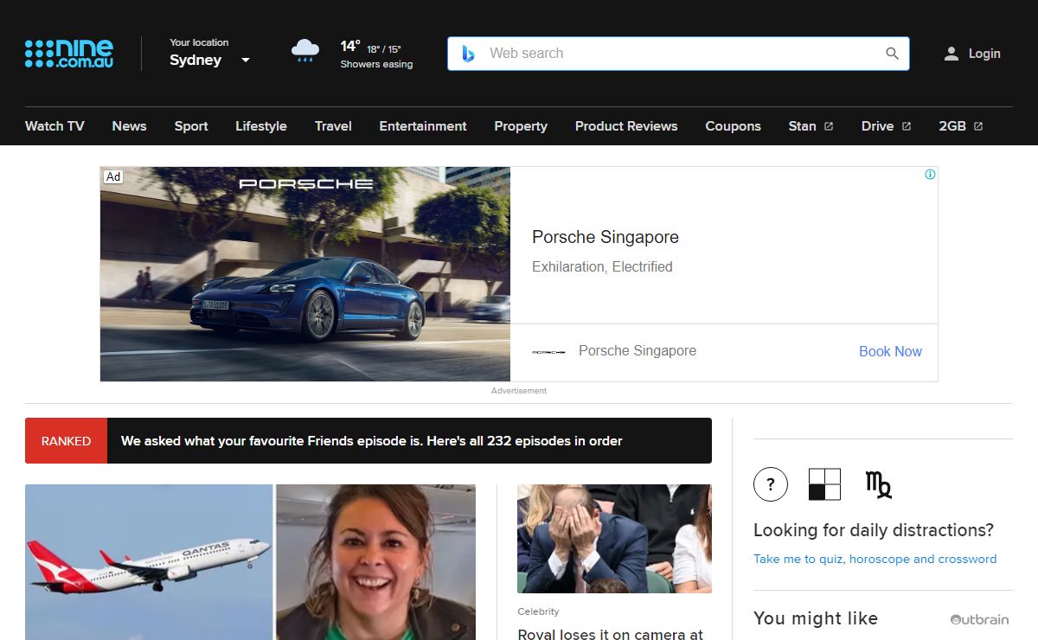1038x640 pixels.
Task: Go to the Property section
Action: pos(521,126)
